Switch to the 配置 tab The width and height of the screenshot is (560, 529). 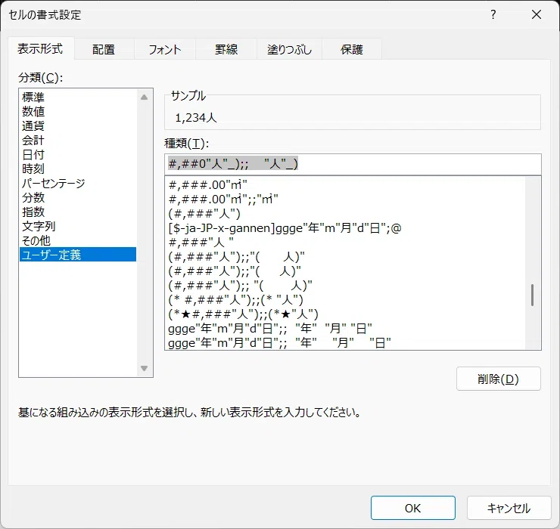(x=104, y=49)
